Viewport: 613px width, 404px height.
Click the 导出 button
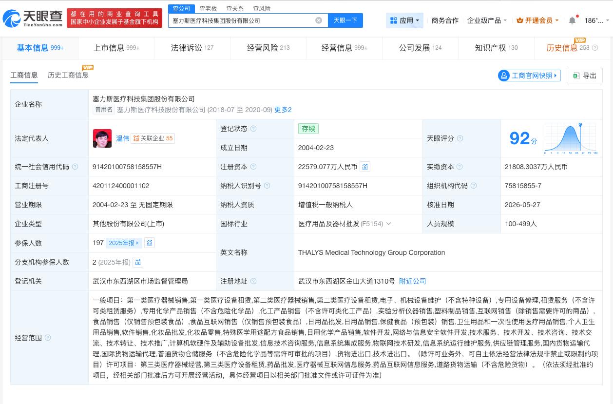pyautogui.click(x=584, y=76)
